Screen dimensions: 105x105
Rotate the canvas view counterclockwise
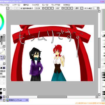66,8
